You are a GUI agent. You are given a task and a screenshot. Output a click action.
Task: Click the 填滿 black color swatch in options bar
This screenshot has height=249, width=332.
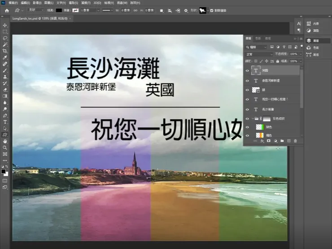pos(59,10)
